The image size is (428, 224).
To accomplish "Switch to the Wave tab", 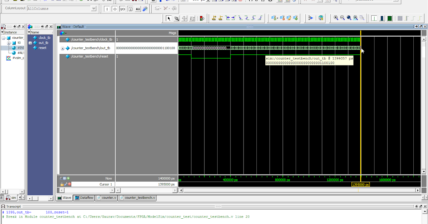I will 65,198.
